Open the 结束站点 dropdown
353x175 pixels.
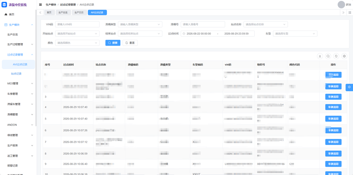click(140, 34)
